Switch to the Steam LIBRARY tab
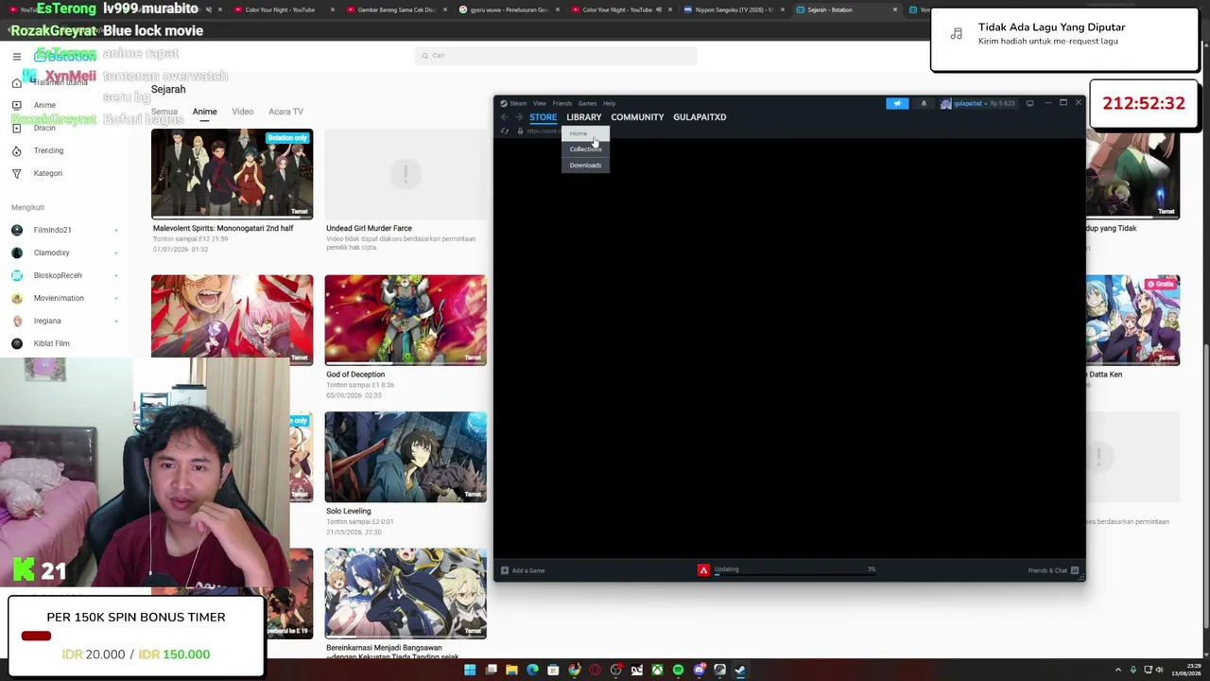Screen dimensions: 1210x681 584,117
